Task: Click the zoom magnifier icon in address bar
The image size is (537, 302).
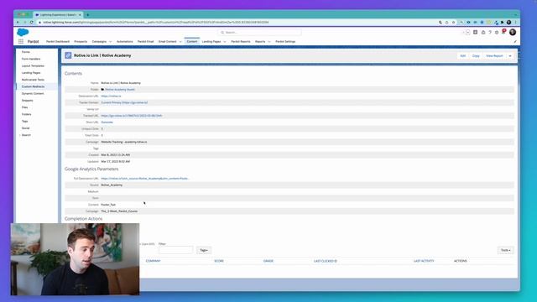Action: coord(440,23)
